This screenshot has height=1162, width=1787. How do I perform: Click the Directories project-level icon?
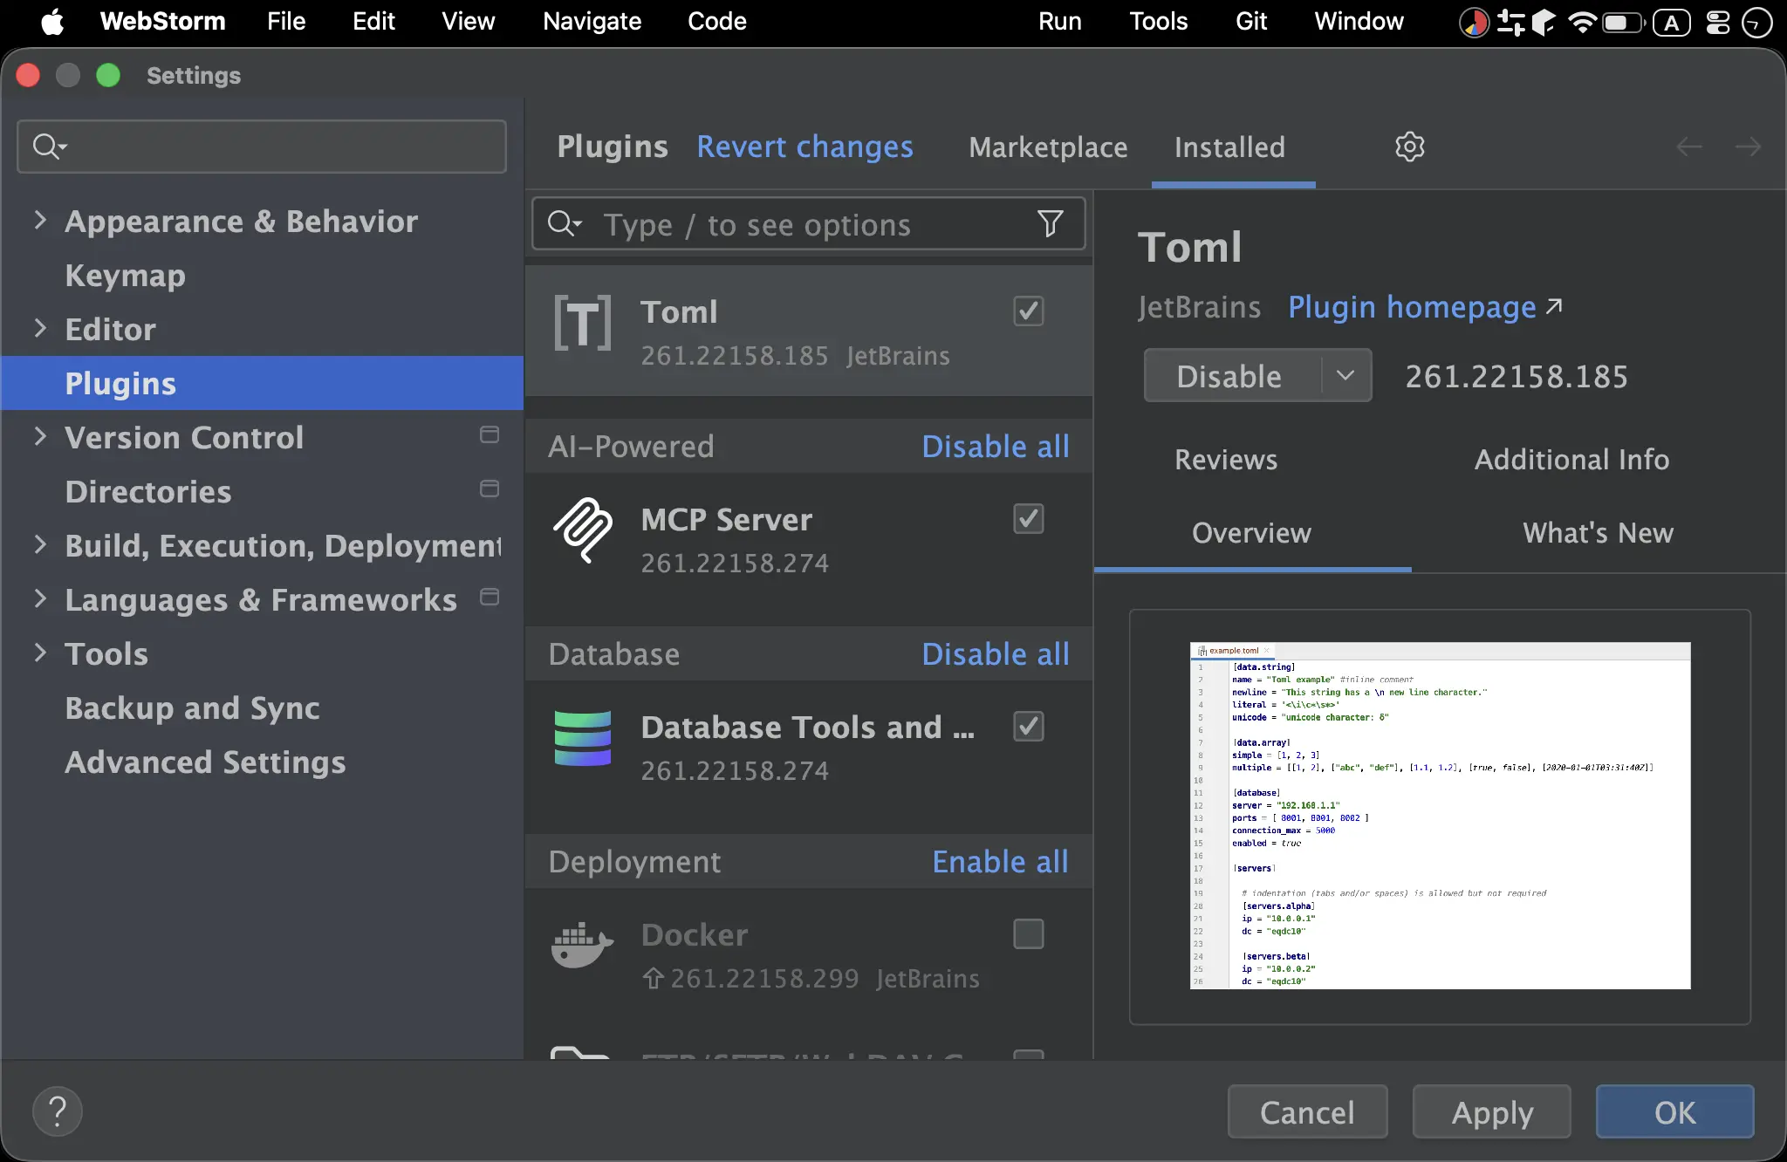pos(490,489)
